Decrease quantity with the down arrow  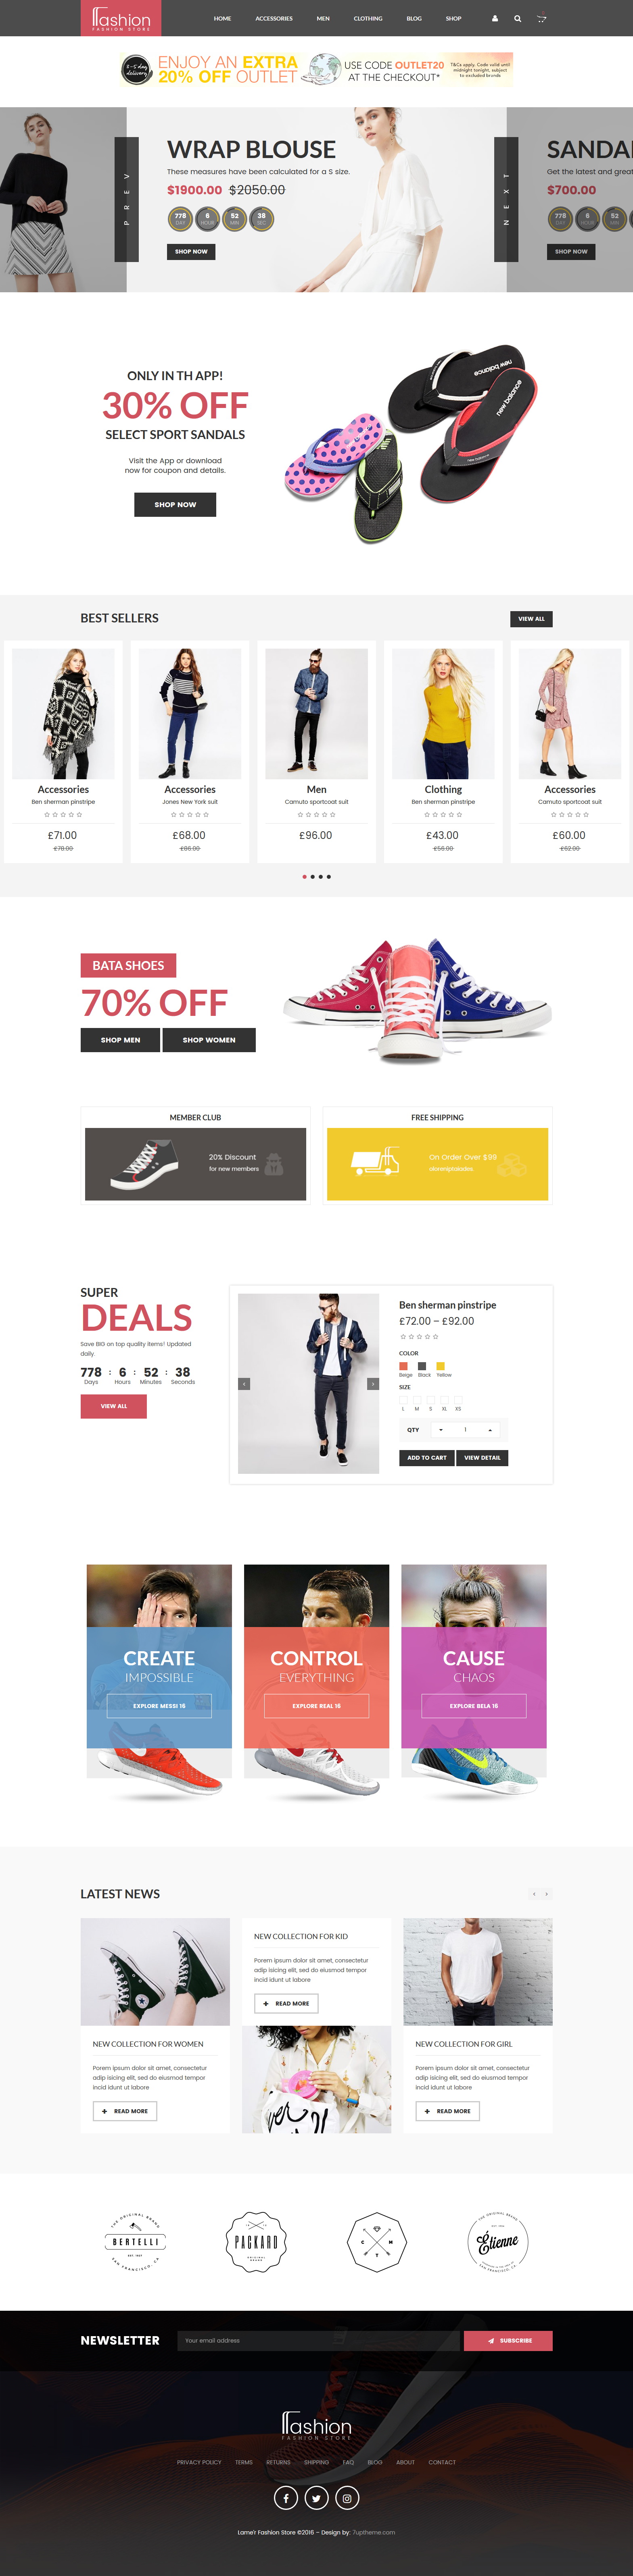click(x=441, y=1430)
